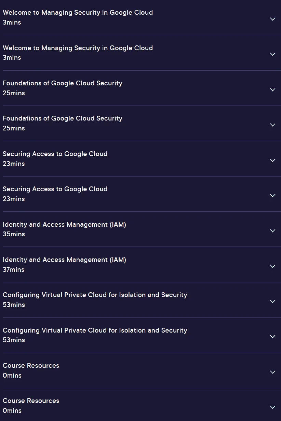281x421 pixels.
Task: Expand the second Welcome to Managing Security chevron
Action: coord(272,54)
